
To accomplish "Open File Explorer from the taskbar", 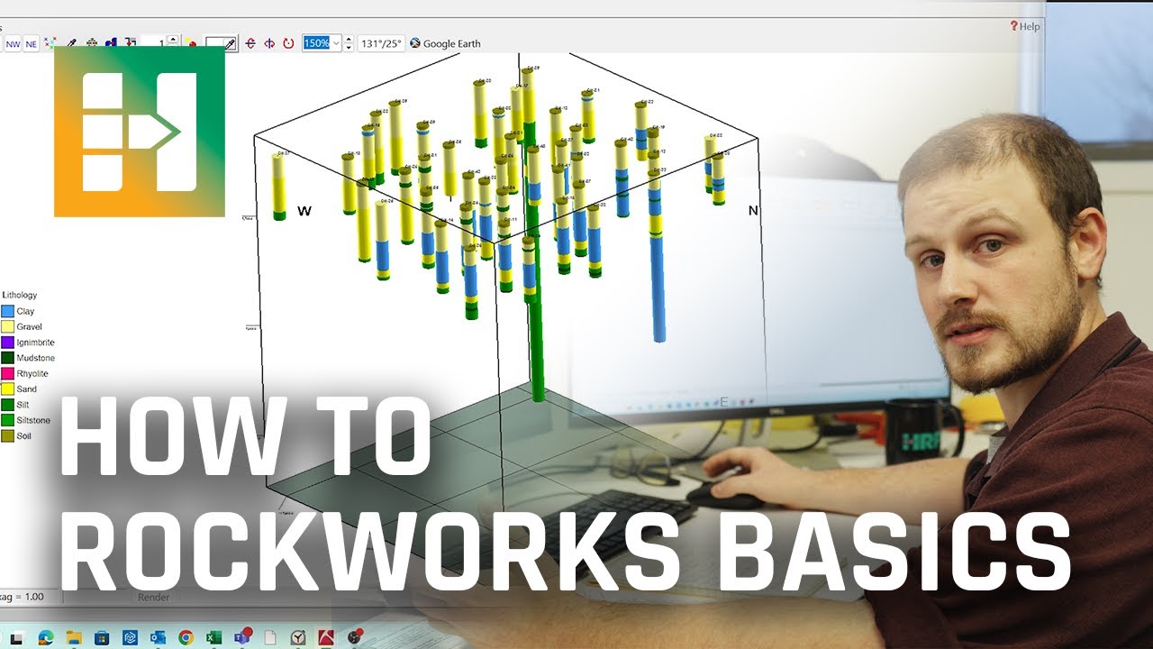I will point(74,637).
